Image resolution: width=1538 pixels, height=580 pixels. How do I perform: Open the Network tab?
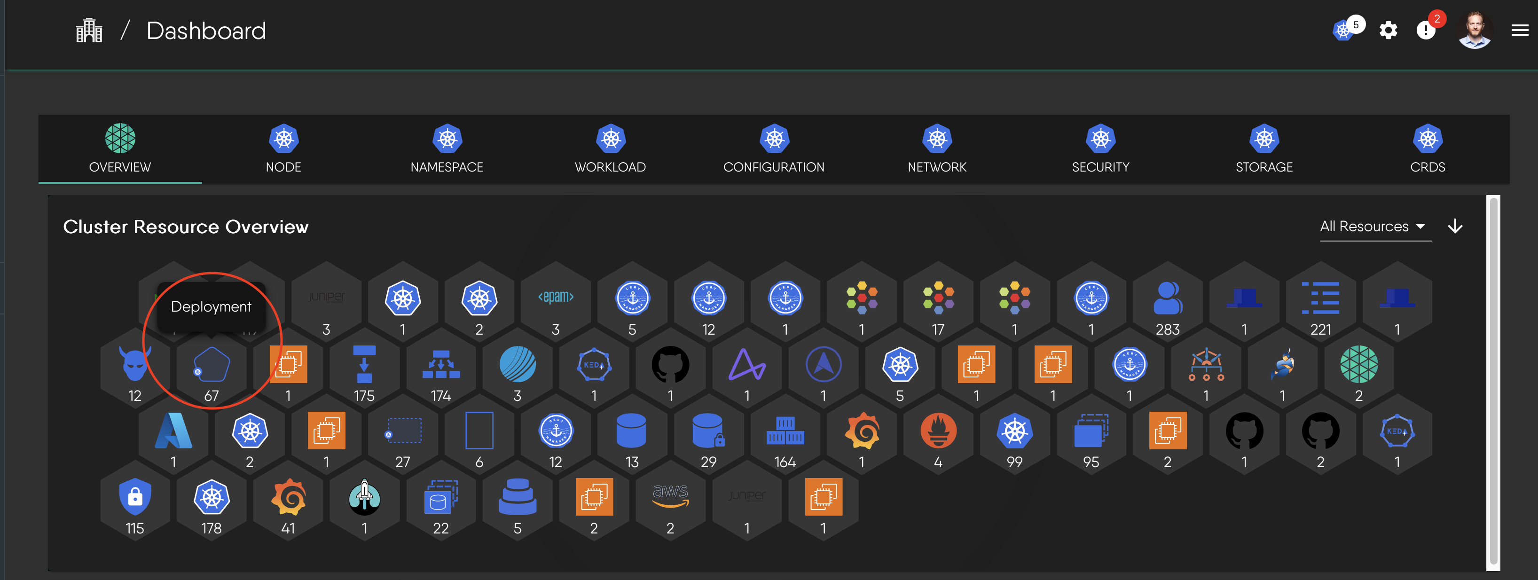936,149
